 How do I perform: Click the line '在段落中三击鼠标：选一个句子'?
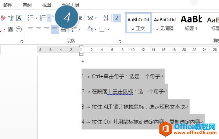(128, 91)
